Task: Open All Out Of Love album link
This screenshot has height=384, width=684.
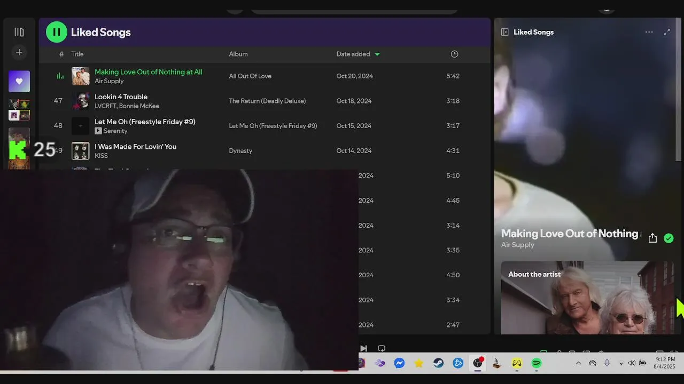Action: [x=250, y=76]
